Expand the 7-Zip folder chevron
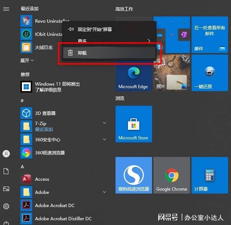This screenshot has height=225, width=231. pyautogui.click(x=105, y=123)
